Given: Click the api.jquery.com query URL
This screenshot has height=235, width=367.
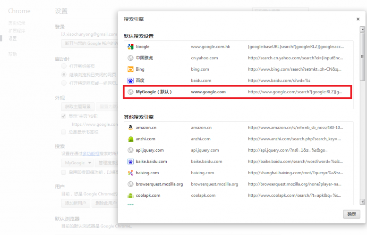Looking at the screenshot, I should pos(288,150).
